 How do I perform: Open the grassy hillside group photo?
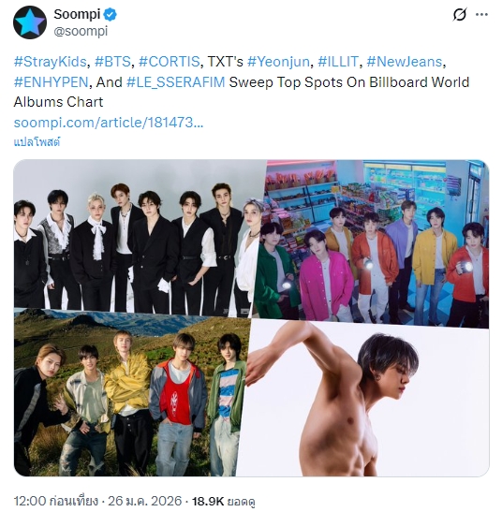coord(130,392)
